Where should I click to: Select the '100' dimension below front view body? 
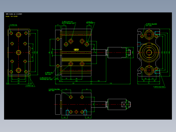pyautogui.click(x=76, y=81)
